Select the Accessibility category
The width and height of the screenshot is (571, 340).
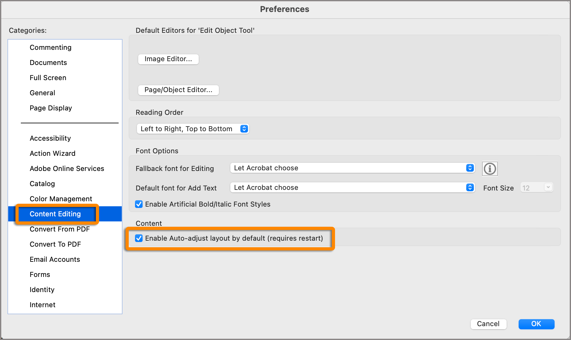[50, 138]
